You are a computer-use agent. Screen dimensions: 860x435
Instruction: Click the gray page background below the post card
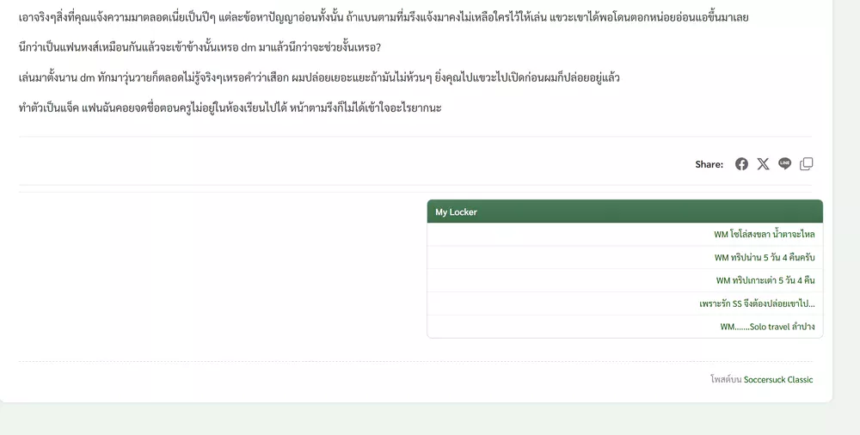tap(430, 420)
